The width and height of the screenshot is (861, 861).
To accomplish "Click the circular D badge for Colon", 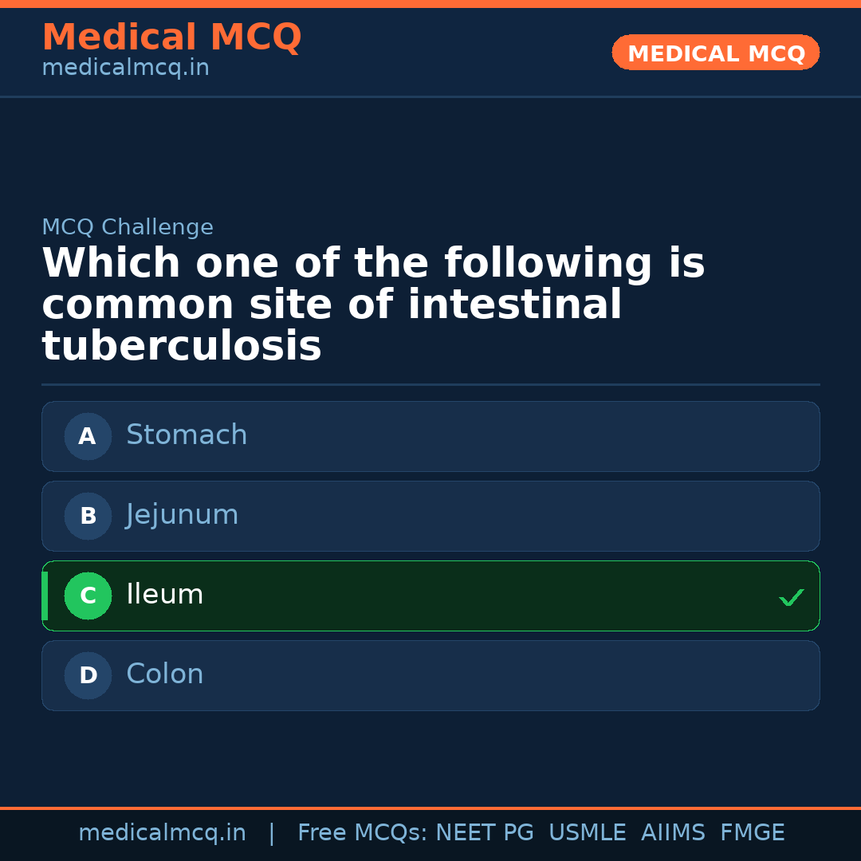I will (88, 675).
